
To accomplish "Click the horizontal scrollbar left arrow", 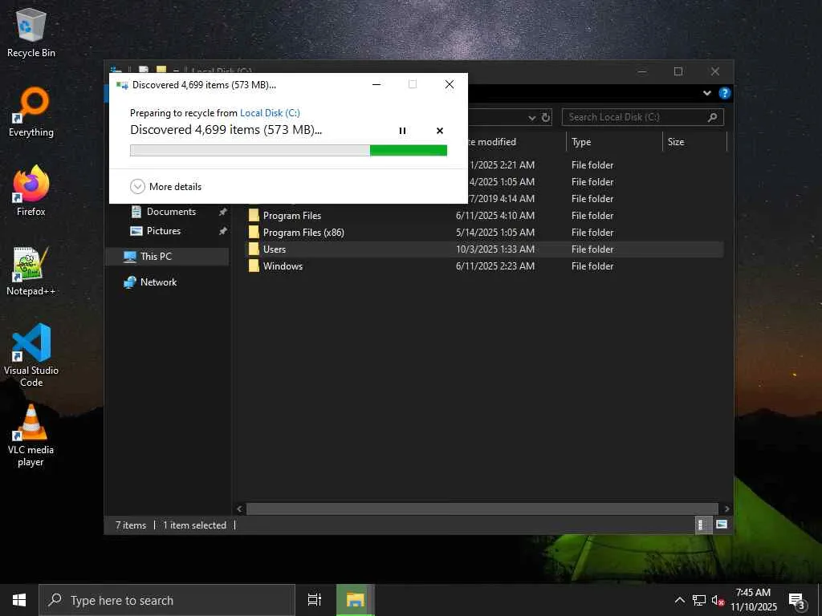I will [x=239, y=509].
